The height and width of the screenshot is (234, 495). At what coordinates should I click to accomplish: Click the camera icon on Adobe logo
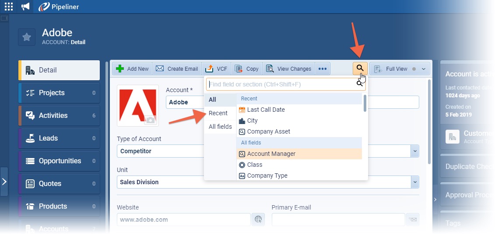[151, 120]
